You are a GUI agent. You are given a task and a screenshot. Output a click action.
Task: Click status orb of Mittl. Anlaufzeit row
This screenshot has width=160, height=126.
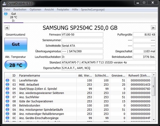(7, 85)
